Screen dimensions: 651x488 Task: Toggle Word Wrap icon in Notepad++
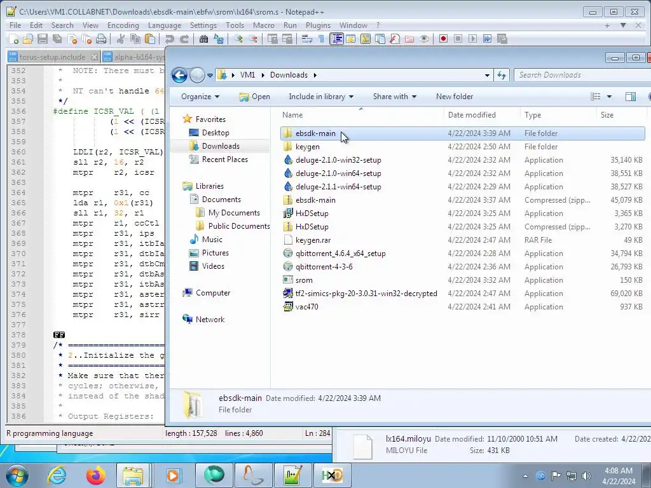[306, 39]
